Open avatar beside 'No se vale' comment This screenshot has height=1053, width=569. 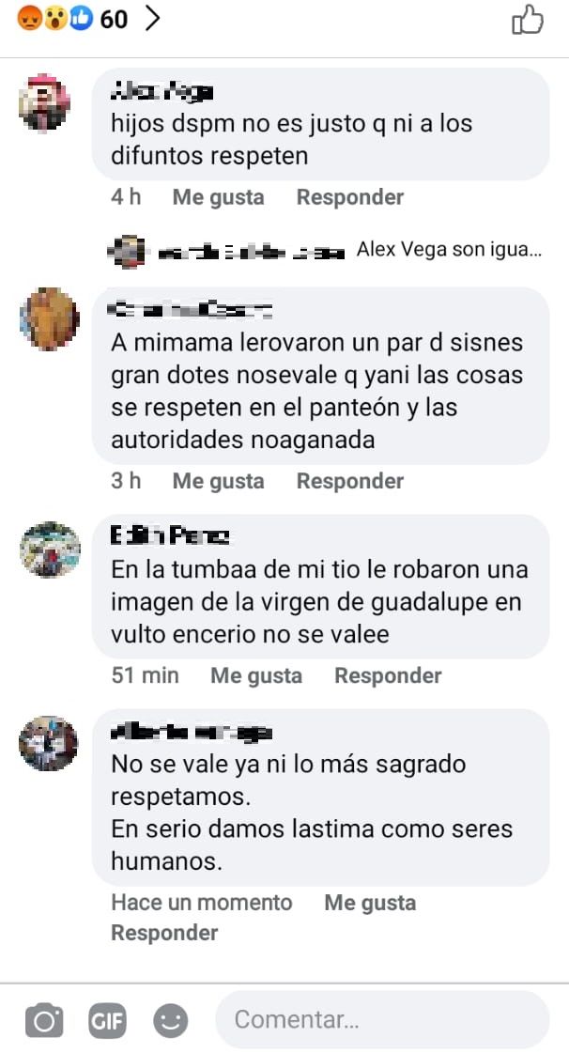point(48,743)
